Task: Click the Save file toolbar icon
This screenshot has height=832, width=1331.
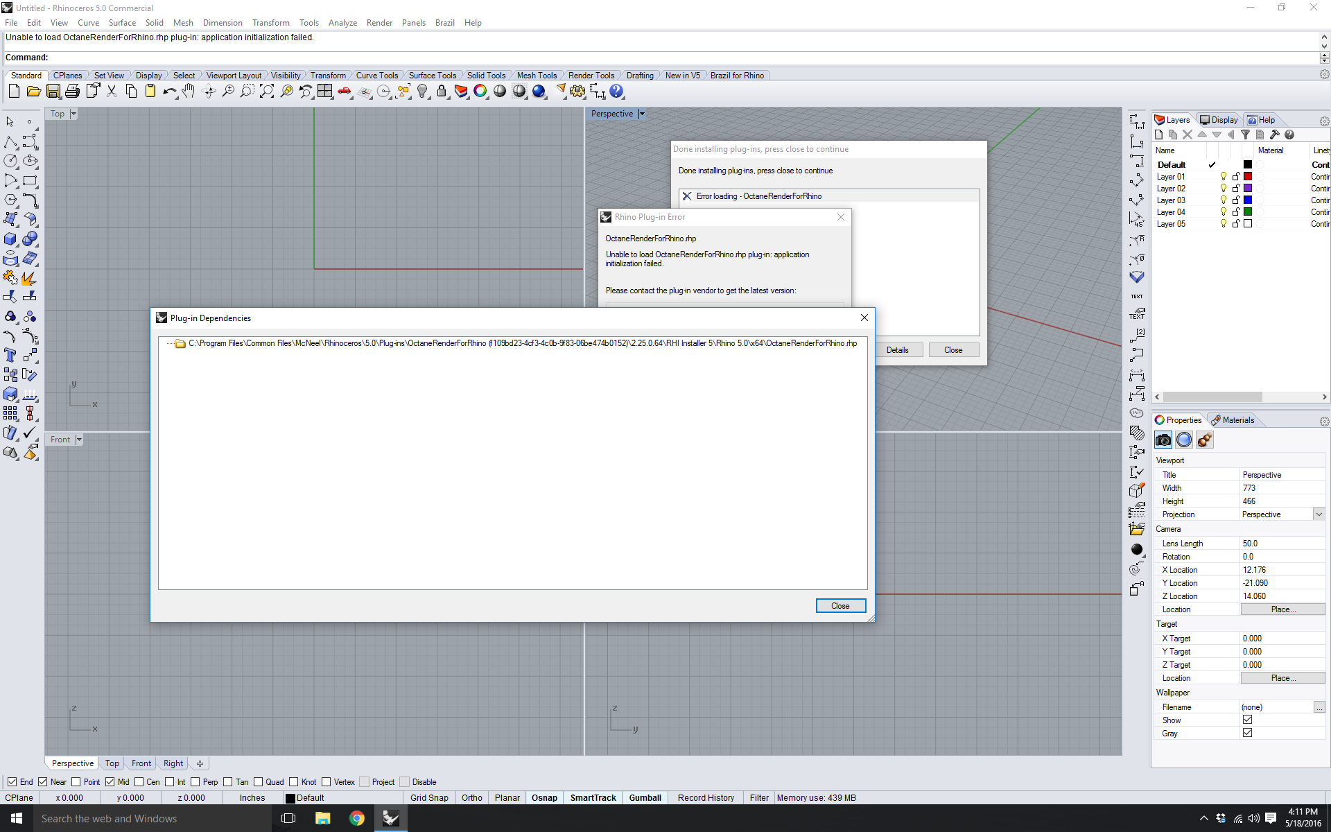Action: (53, 92)
